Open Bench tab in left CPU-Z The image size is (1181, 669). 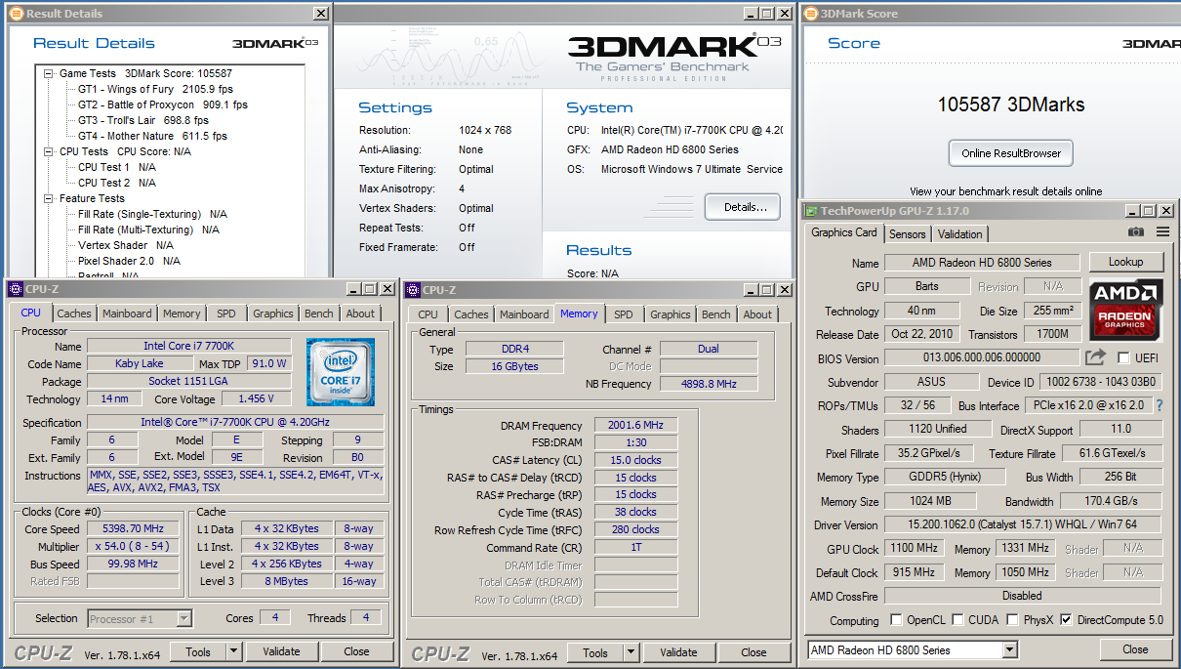pos(319,314)
